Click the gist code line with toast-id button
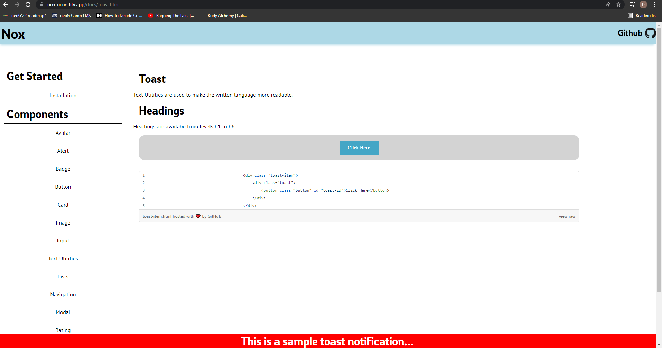Screen dimensions: 662x348 pyautogui.click(x=325, y=190)
